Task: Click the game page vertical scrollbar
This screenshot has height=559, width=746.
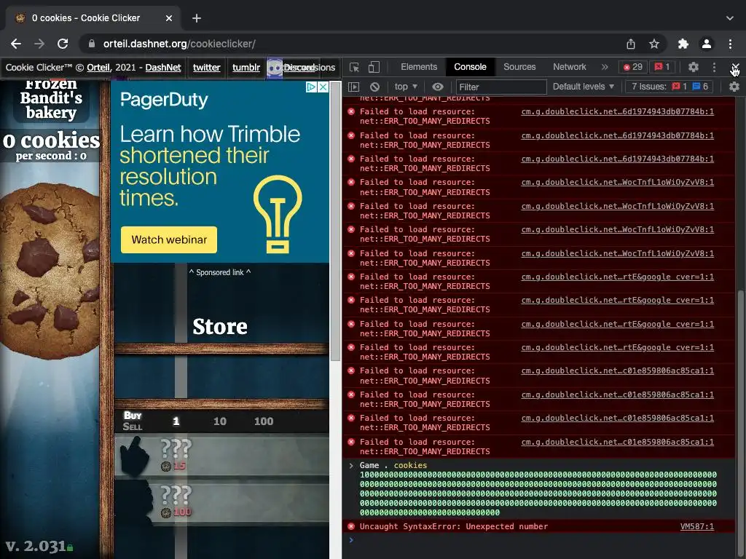Action: [x=336, y=221]
